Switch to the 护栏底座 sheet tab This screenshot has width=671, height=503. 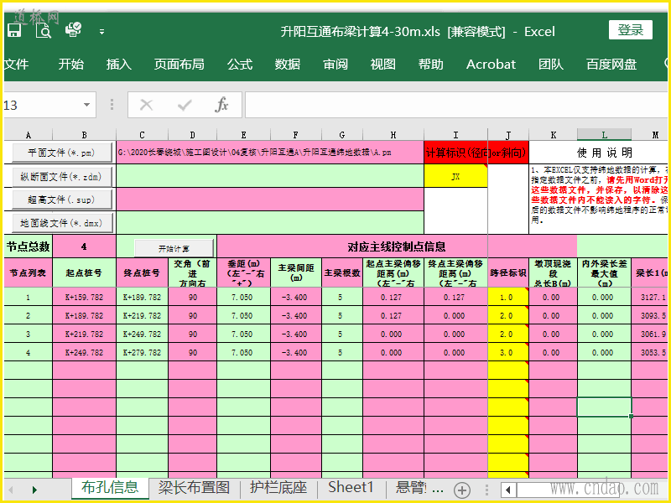coord(278,488)
